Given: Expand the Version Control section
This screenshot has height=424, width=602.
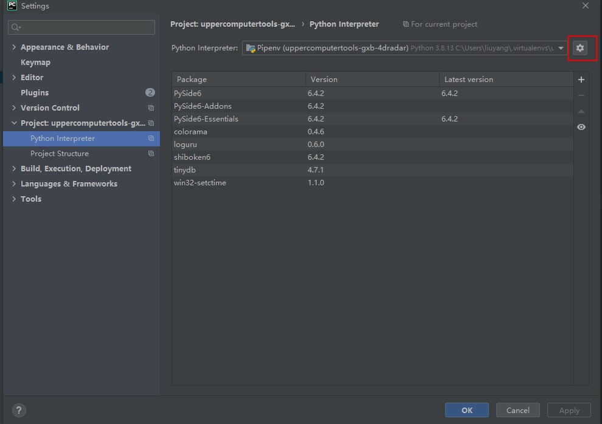Looking at the screenshot, I should [14, 108].
